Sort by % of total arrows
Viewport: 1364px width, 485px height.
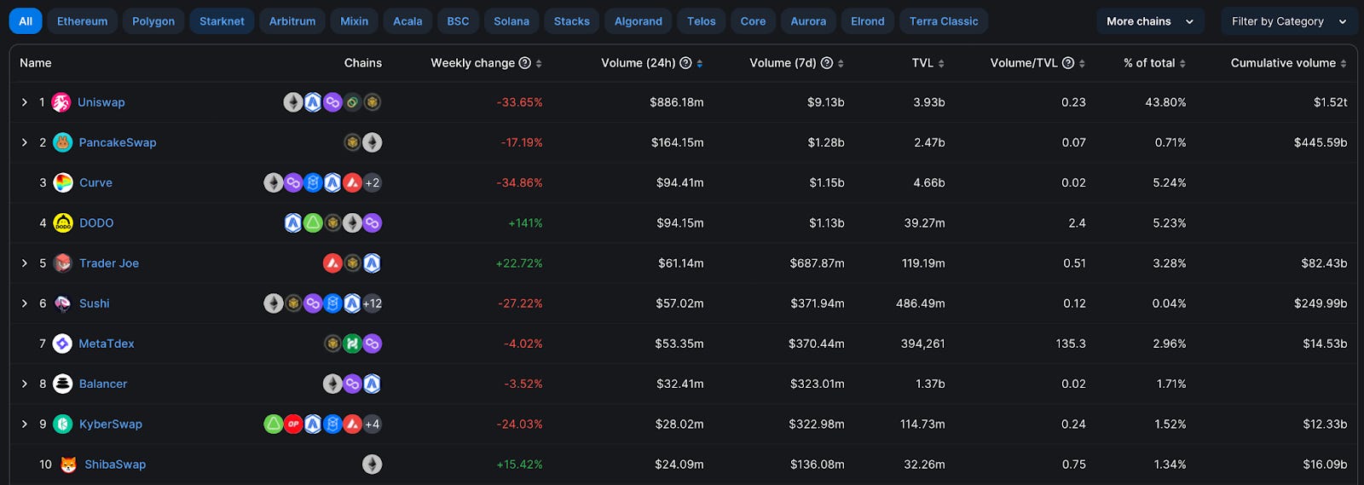[x=1182, y=63]
